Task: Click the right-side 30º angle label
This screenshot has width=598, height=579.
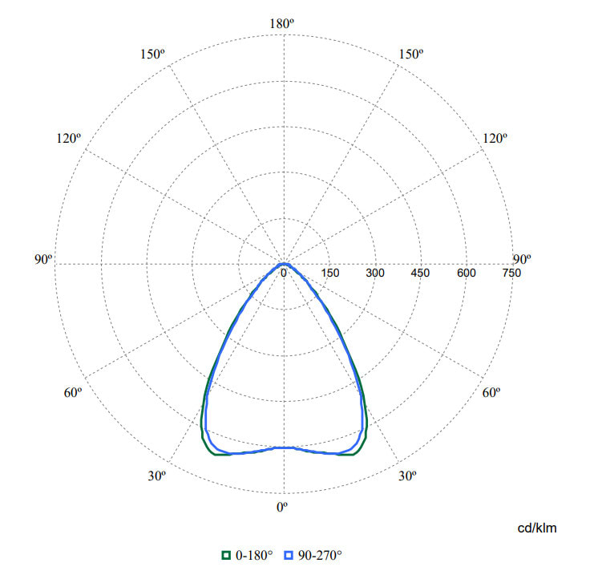Action: [408, 476]
